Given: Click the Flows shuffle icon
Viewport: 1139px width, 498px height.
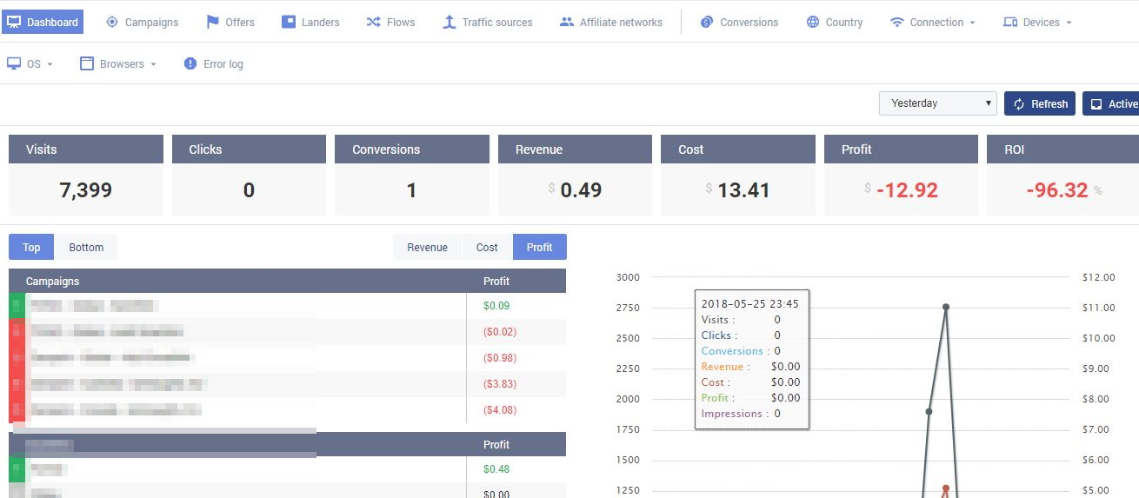Looking at the screenshot, I should [x=373, y=22].
